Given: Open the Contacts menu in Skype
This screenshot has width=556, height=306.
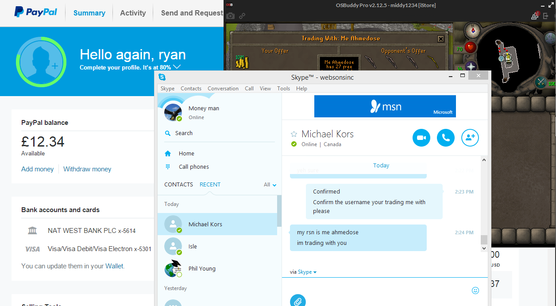Looking at the screenshot, I should point(191,89).
